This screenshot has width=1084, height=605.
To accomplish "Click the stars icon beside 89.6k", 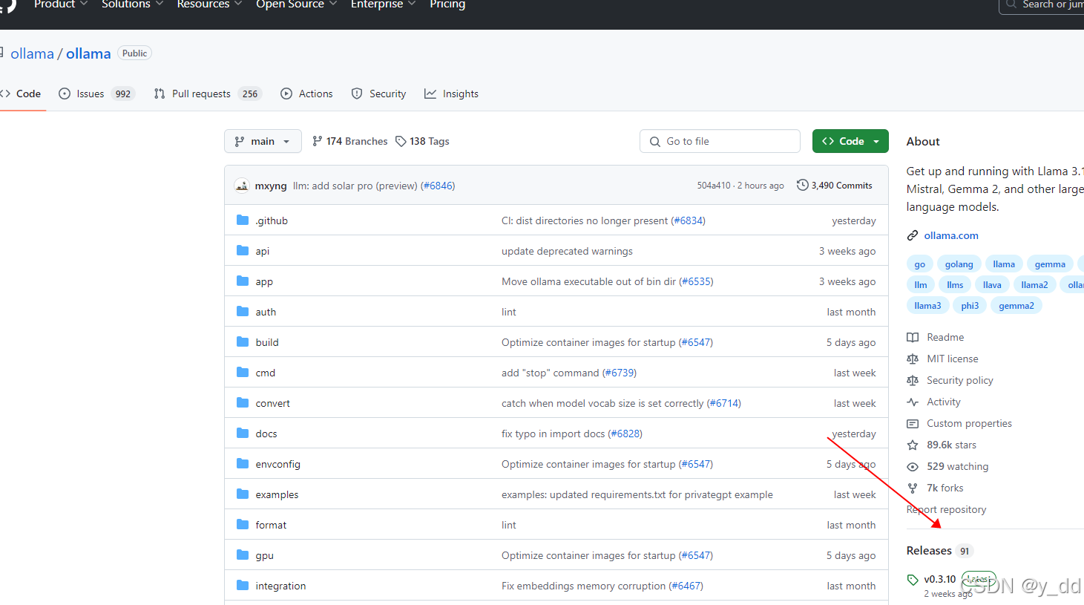I will pos(913,445).
